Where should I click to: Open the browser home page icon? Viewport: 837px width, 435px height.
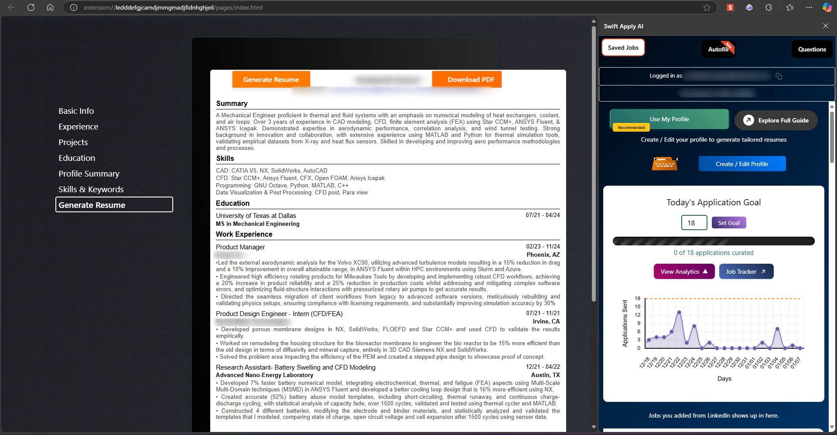[50, 7]
